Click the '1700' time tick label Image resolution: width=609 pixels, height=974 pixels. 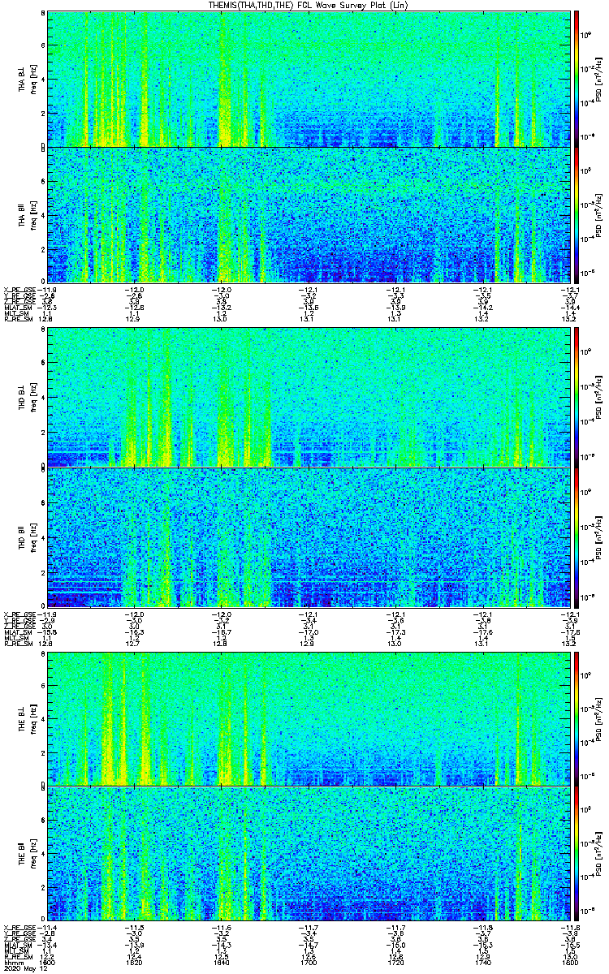(x=309, y=963)
